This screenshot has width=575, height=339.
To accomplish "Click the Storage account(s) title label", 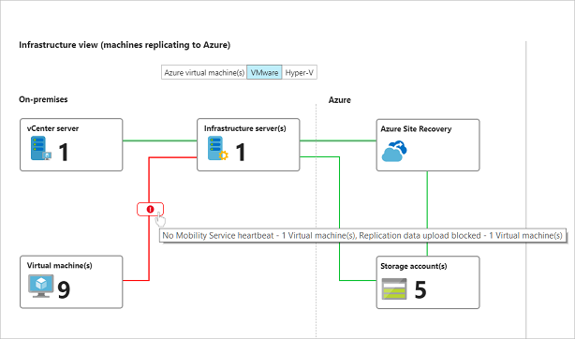I will 414,266.
